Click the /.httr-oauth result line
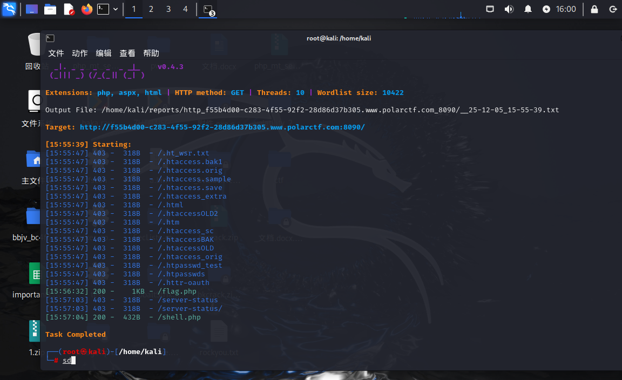Screen dimensions: 622x380 tap(127, 282)
